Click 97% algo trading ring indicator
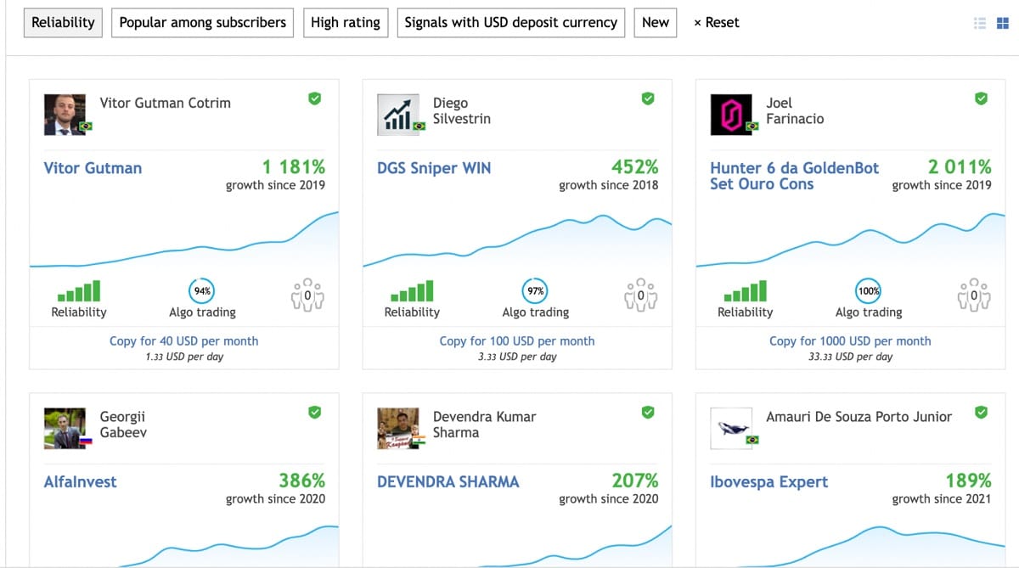 [535, 291]
